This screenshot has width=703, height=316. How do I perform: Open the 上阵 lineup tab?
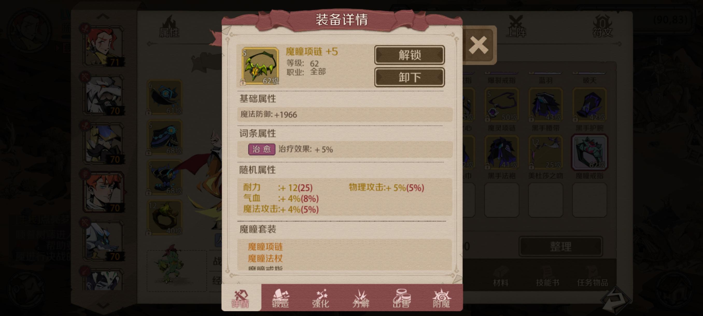tap(516, 27)
